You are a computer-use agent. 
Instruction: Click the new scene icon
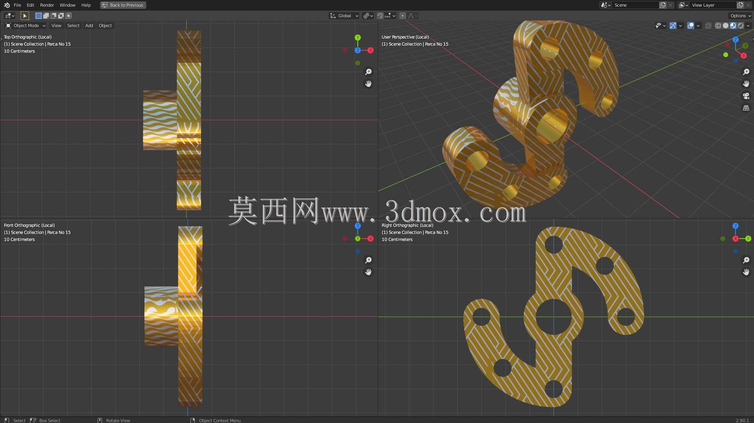pos(663,5)
